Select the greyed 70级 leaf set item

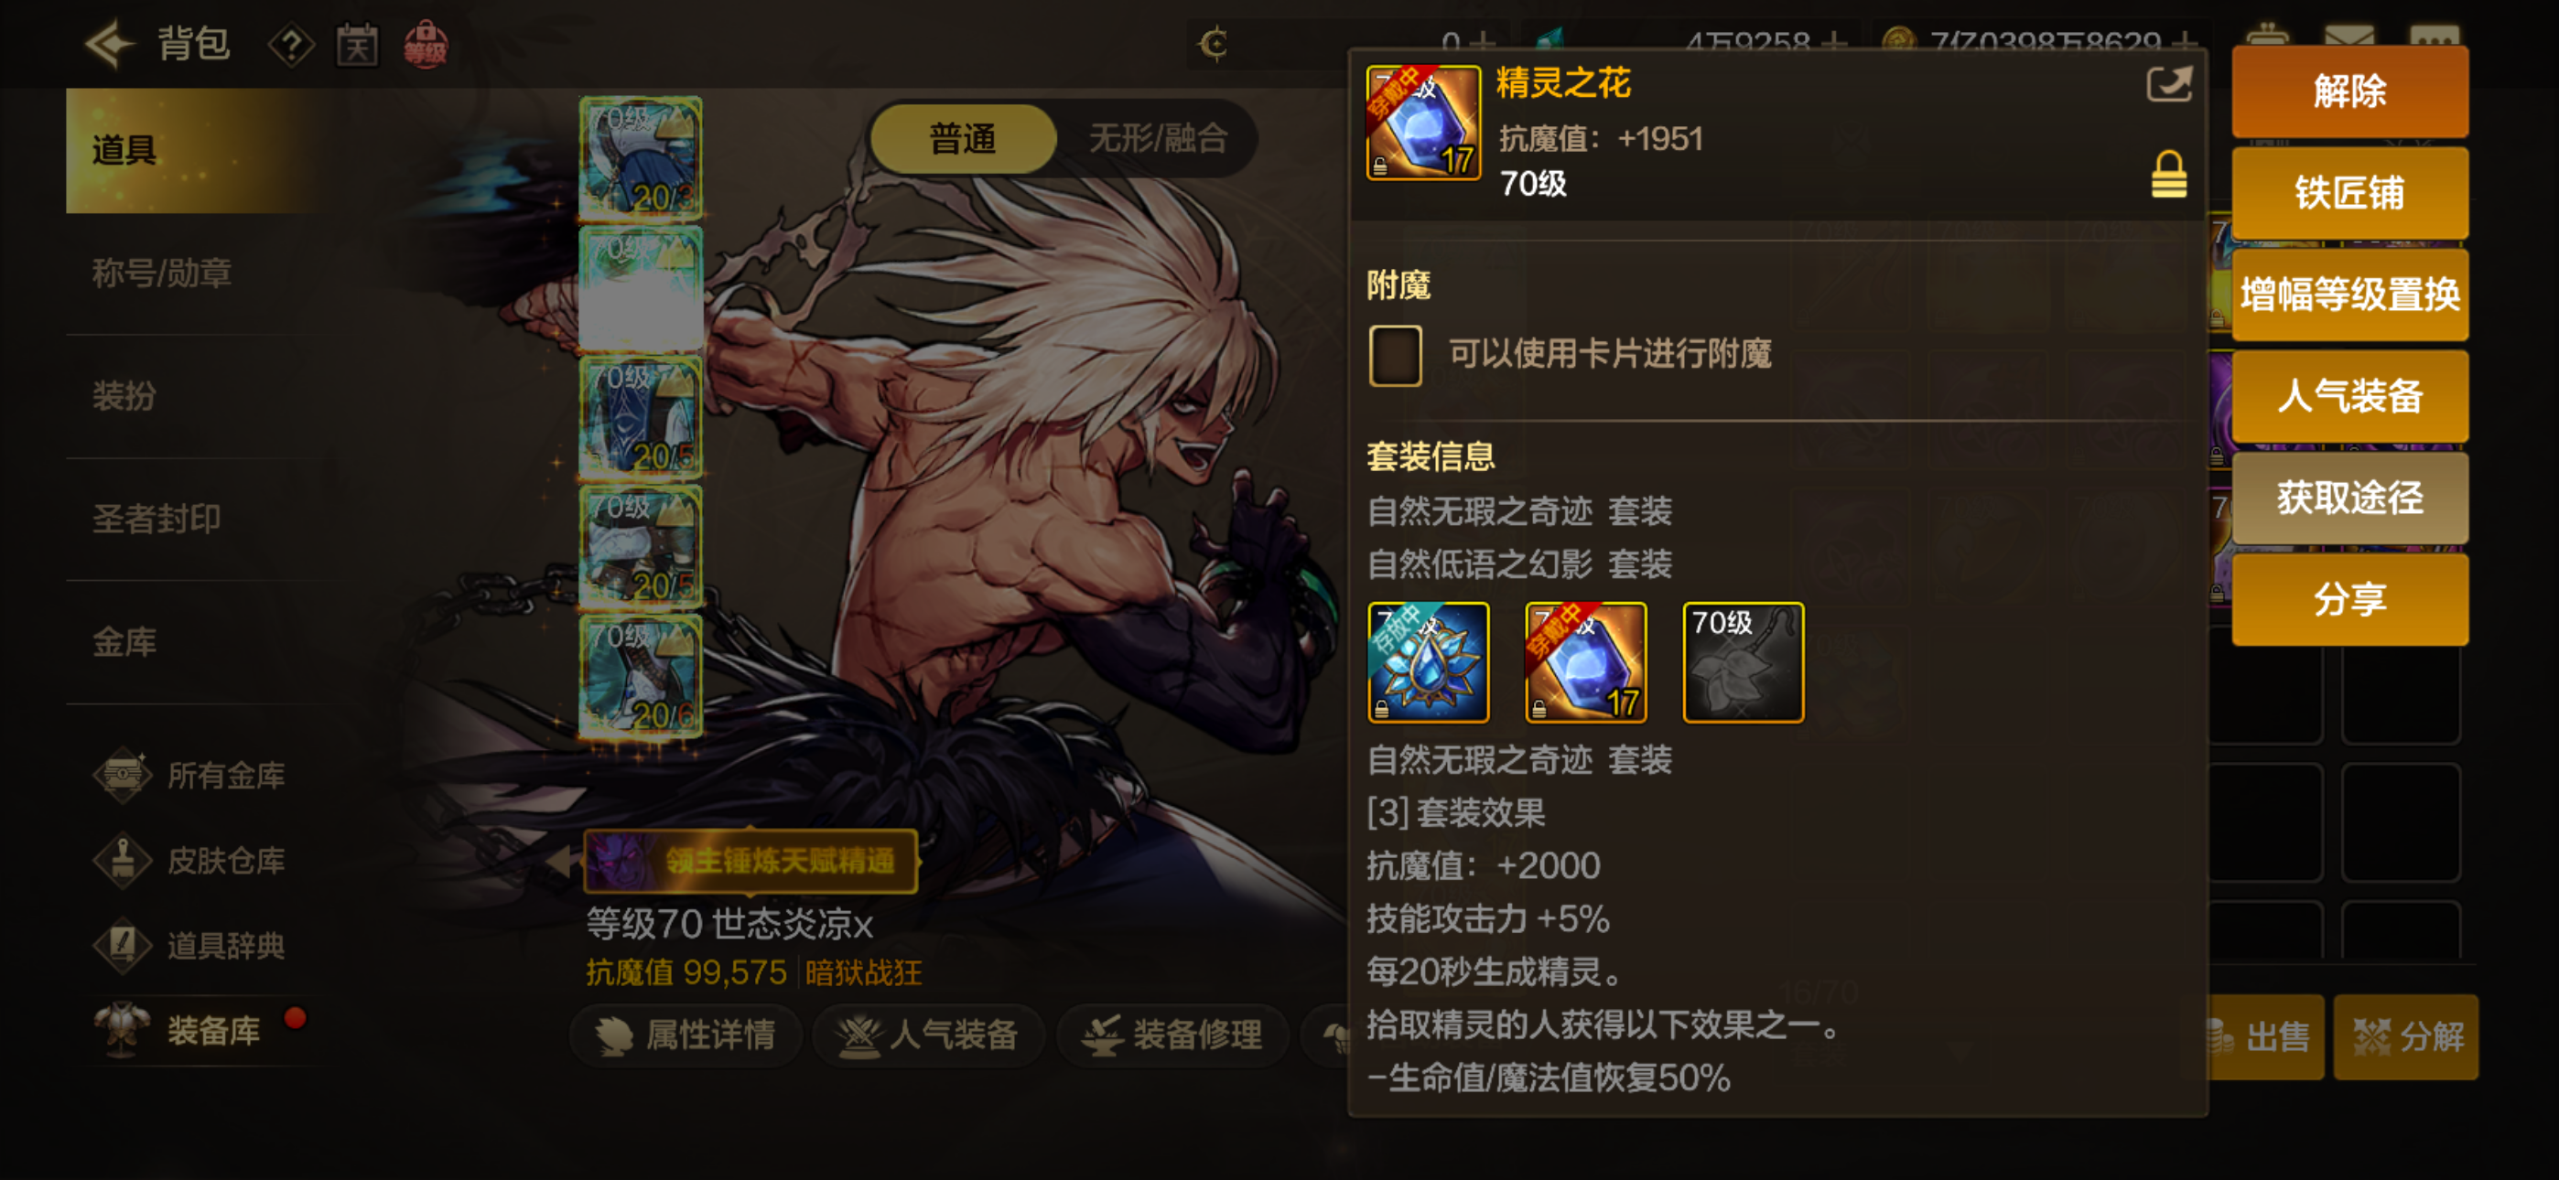point(1743,661)
